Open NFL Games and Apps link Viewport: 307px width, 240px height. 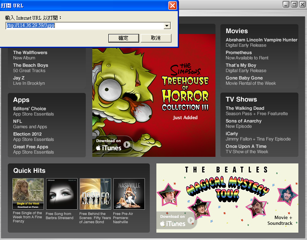(x=30, y=124)
